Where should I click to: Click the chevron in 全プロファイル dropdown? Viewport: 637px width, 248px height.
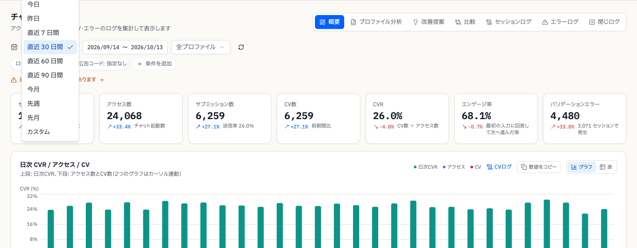pos(222,47)
